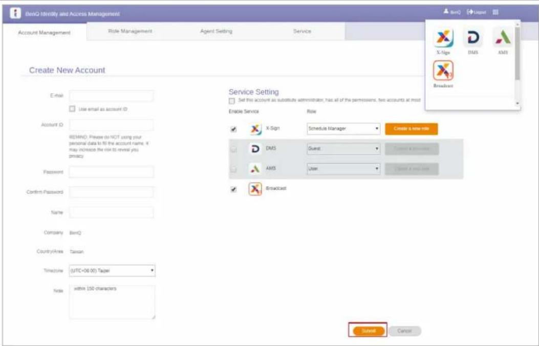Click the Submit button
The width and height of the screenshot is (539, 346).
pyautogui.click(x=368, y=331)
